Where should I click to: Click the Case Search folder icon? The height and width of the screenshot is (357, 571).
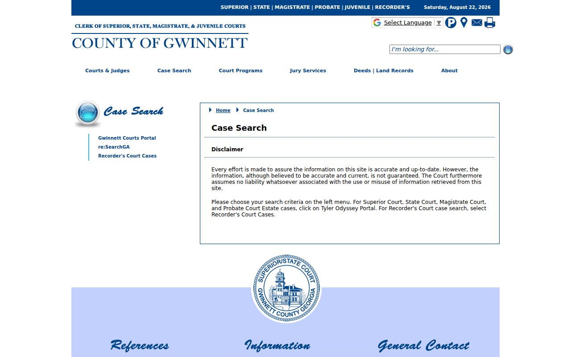(88, 113)
